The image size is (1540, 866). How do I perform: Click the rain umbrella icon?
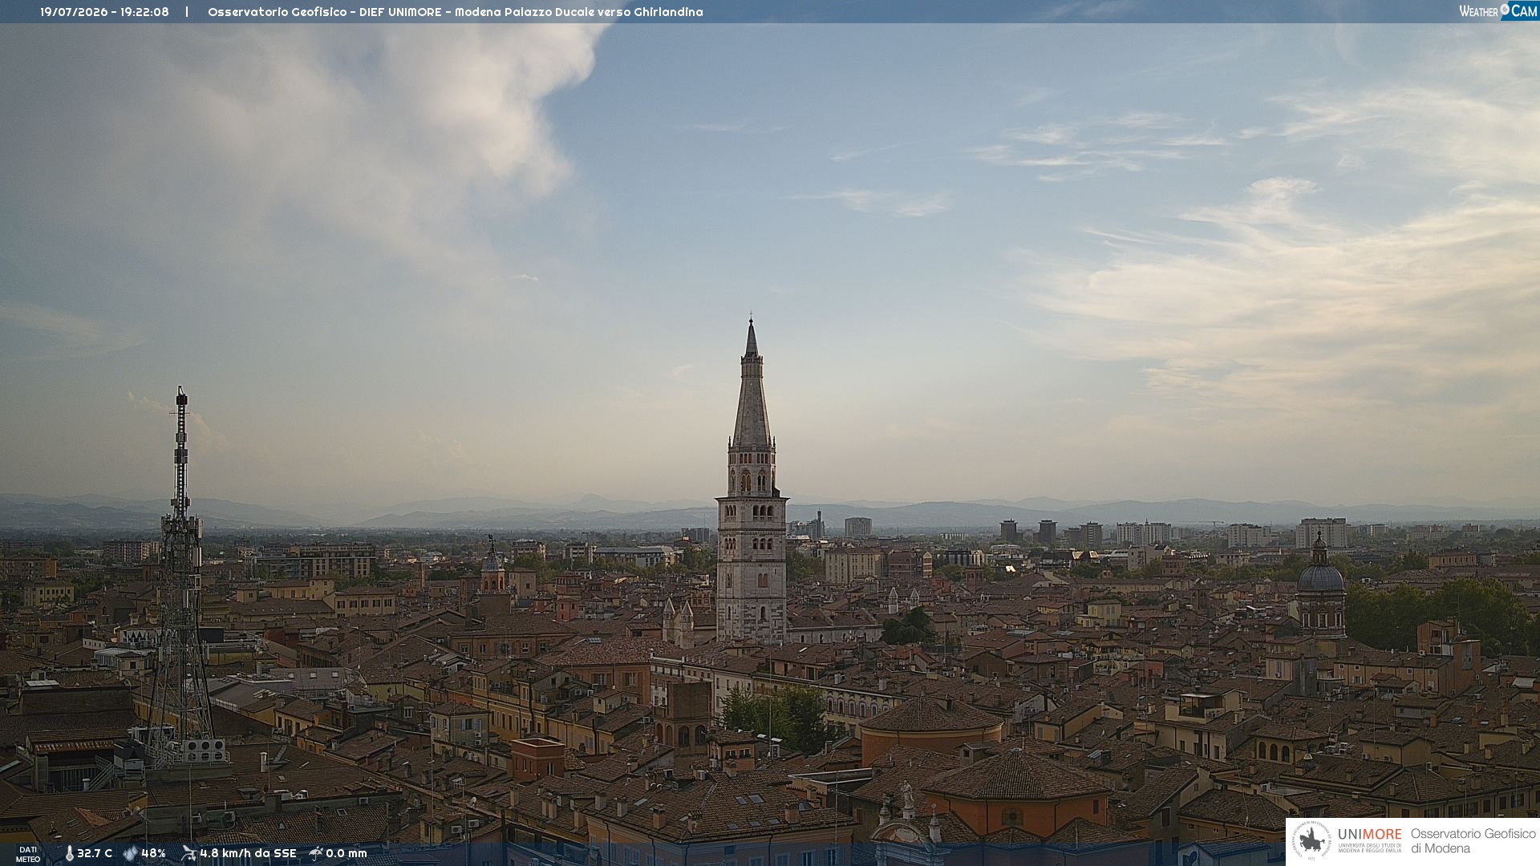click(x=316, y=853)
